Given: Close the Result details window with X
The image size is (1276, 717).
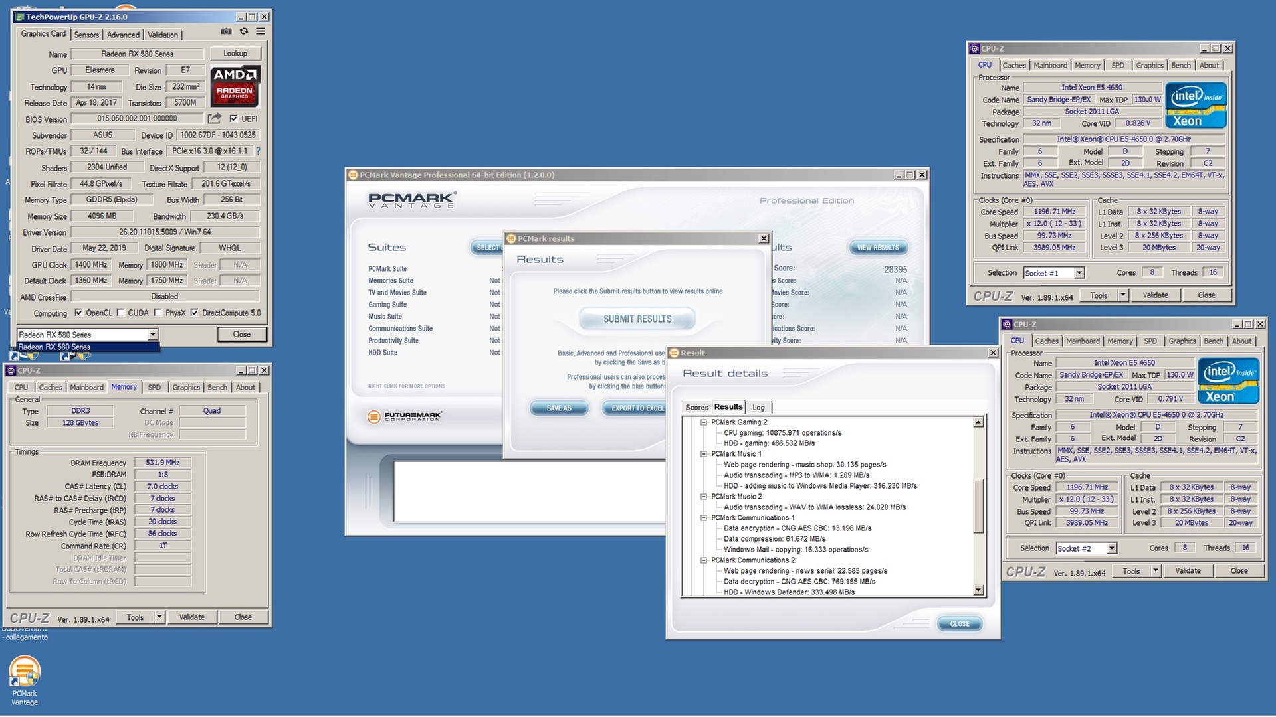Looking at the screenshot, I should [993, 353].
